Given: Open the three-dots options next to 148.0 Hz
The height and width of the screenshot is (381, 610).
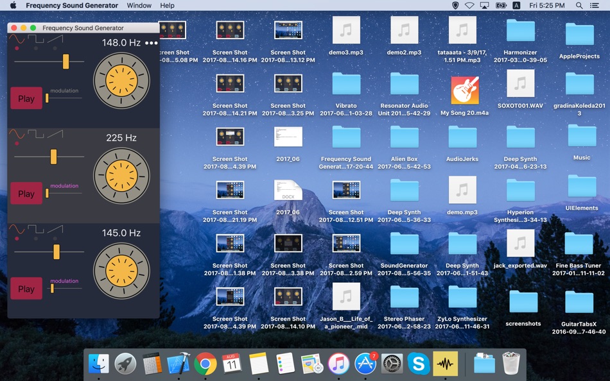Looking at the screenshot, I should point(151,43).
